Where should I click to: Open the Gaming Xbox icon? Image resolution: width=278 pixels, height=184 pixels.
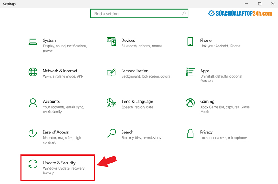click(x=190, y=103)
